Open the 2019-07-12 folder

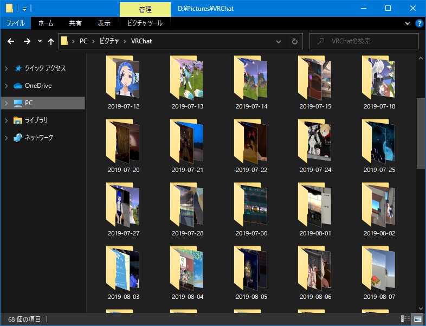tap(124, 82)
